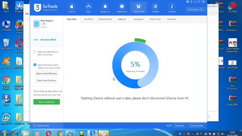Viewport: 242px width, 136px height.
Task: Open the Tutorials section
Action: pyautogui.click(x=171, y=8)
